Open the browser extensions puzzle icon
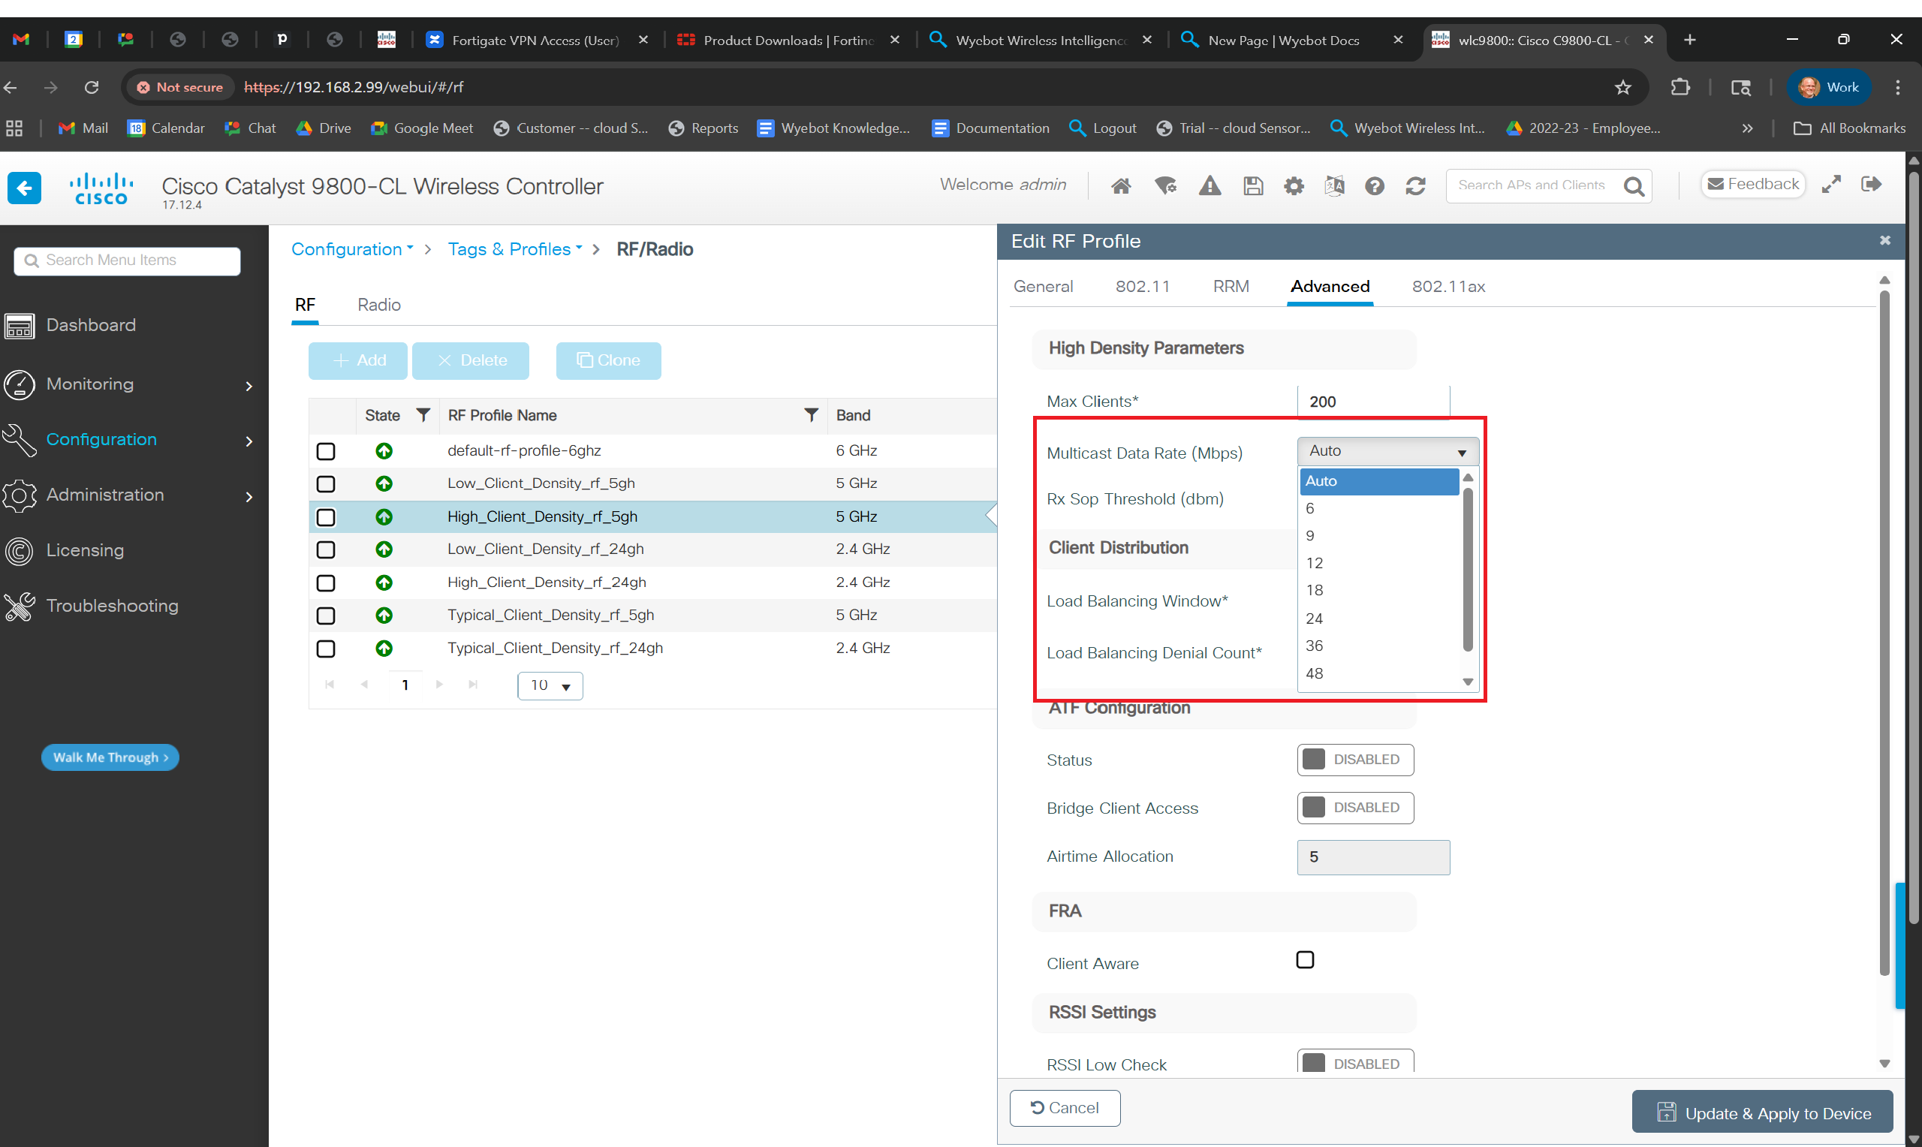 (1679, 87)
